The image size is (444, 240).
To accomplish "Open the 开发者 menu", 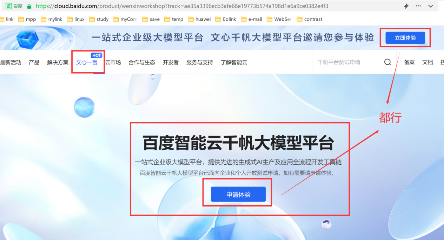I will click(x=171, y=62).
